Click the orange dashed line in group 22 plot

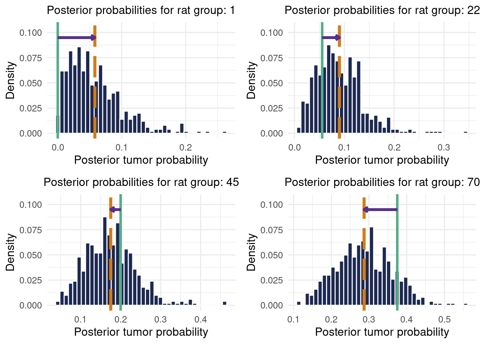click(339, 72)
